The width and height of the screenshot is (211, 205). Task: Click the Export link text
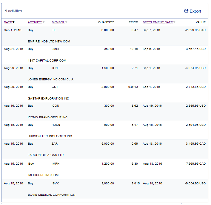coord(195,11)
